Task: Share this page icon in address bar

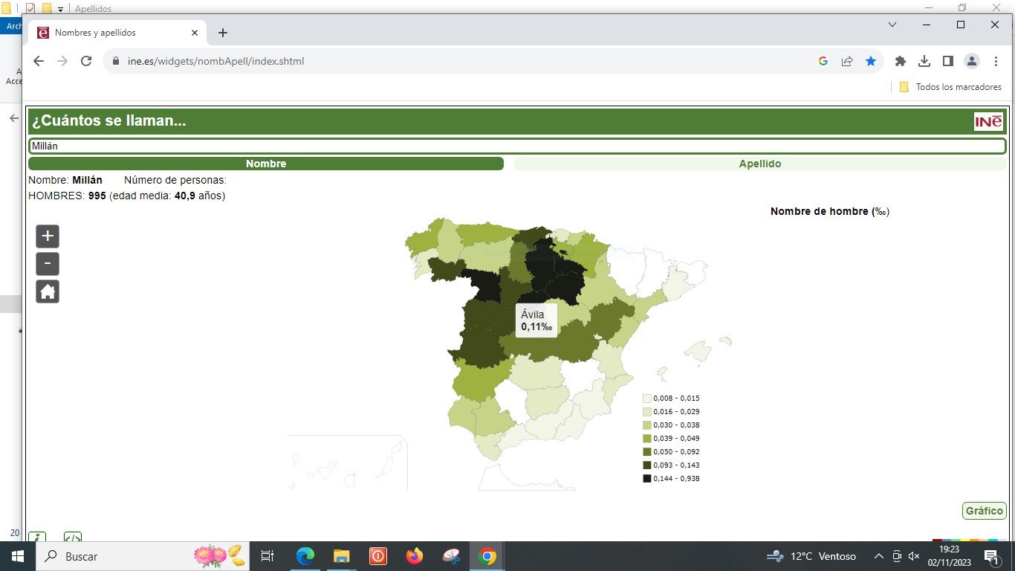Action: pyautogui.click(x=847, y=61)
